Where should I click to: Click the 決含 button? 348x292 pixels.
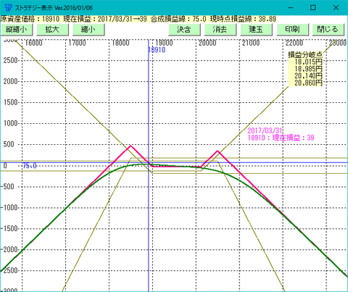(184, 30)
